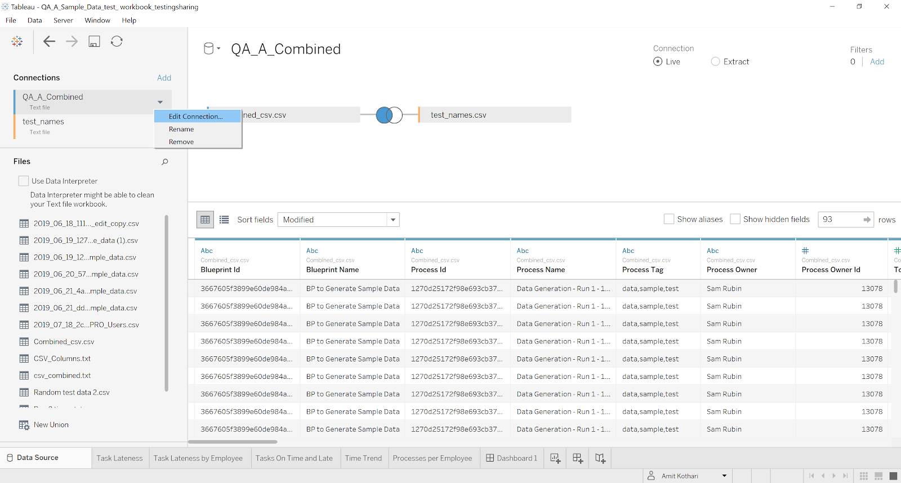
Task: Go back with the left arrow icon
Action: click(49, 41)
